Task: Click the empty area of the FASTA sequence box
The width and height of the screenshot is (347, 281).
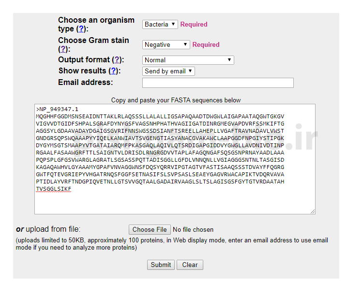Action: point(174,202)
